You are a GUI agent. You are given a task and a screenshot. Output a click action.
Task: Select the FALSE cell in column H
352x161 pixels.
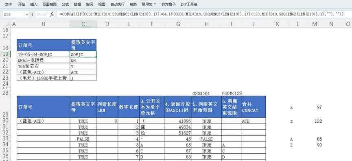207,139
